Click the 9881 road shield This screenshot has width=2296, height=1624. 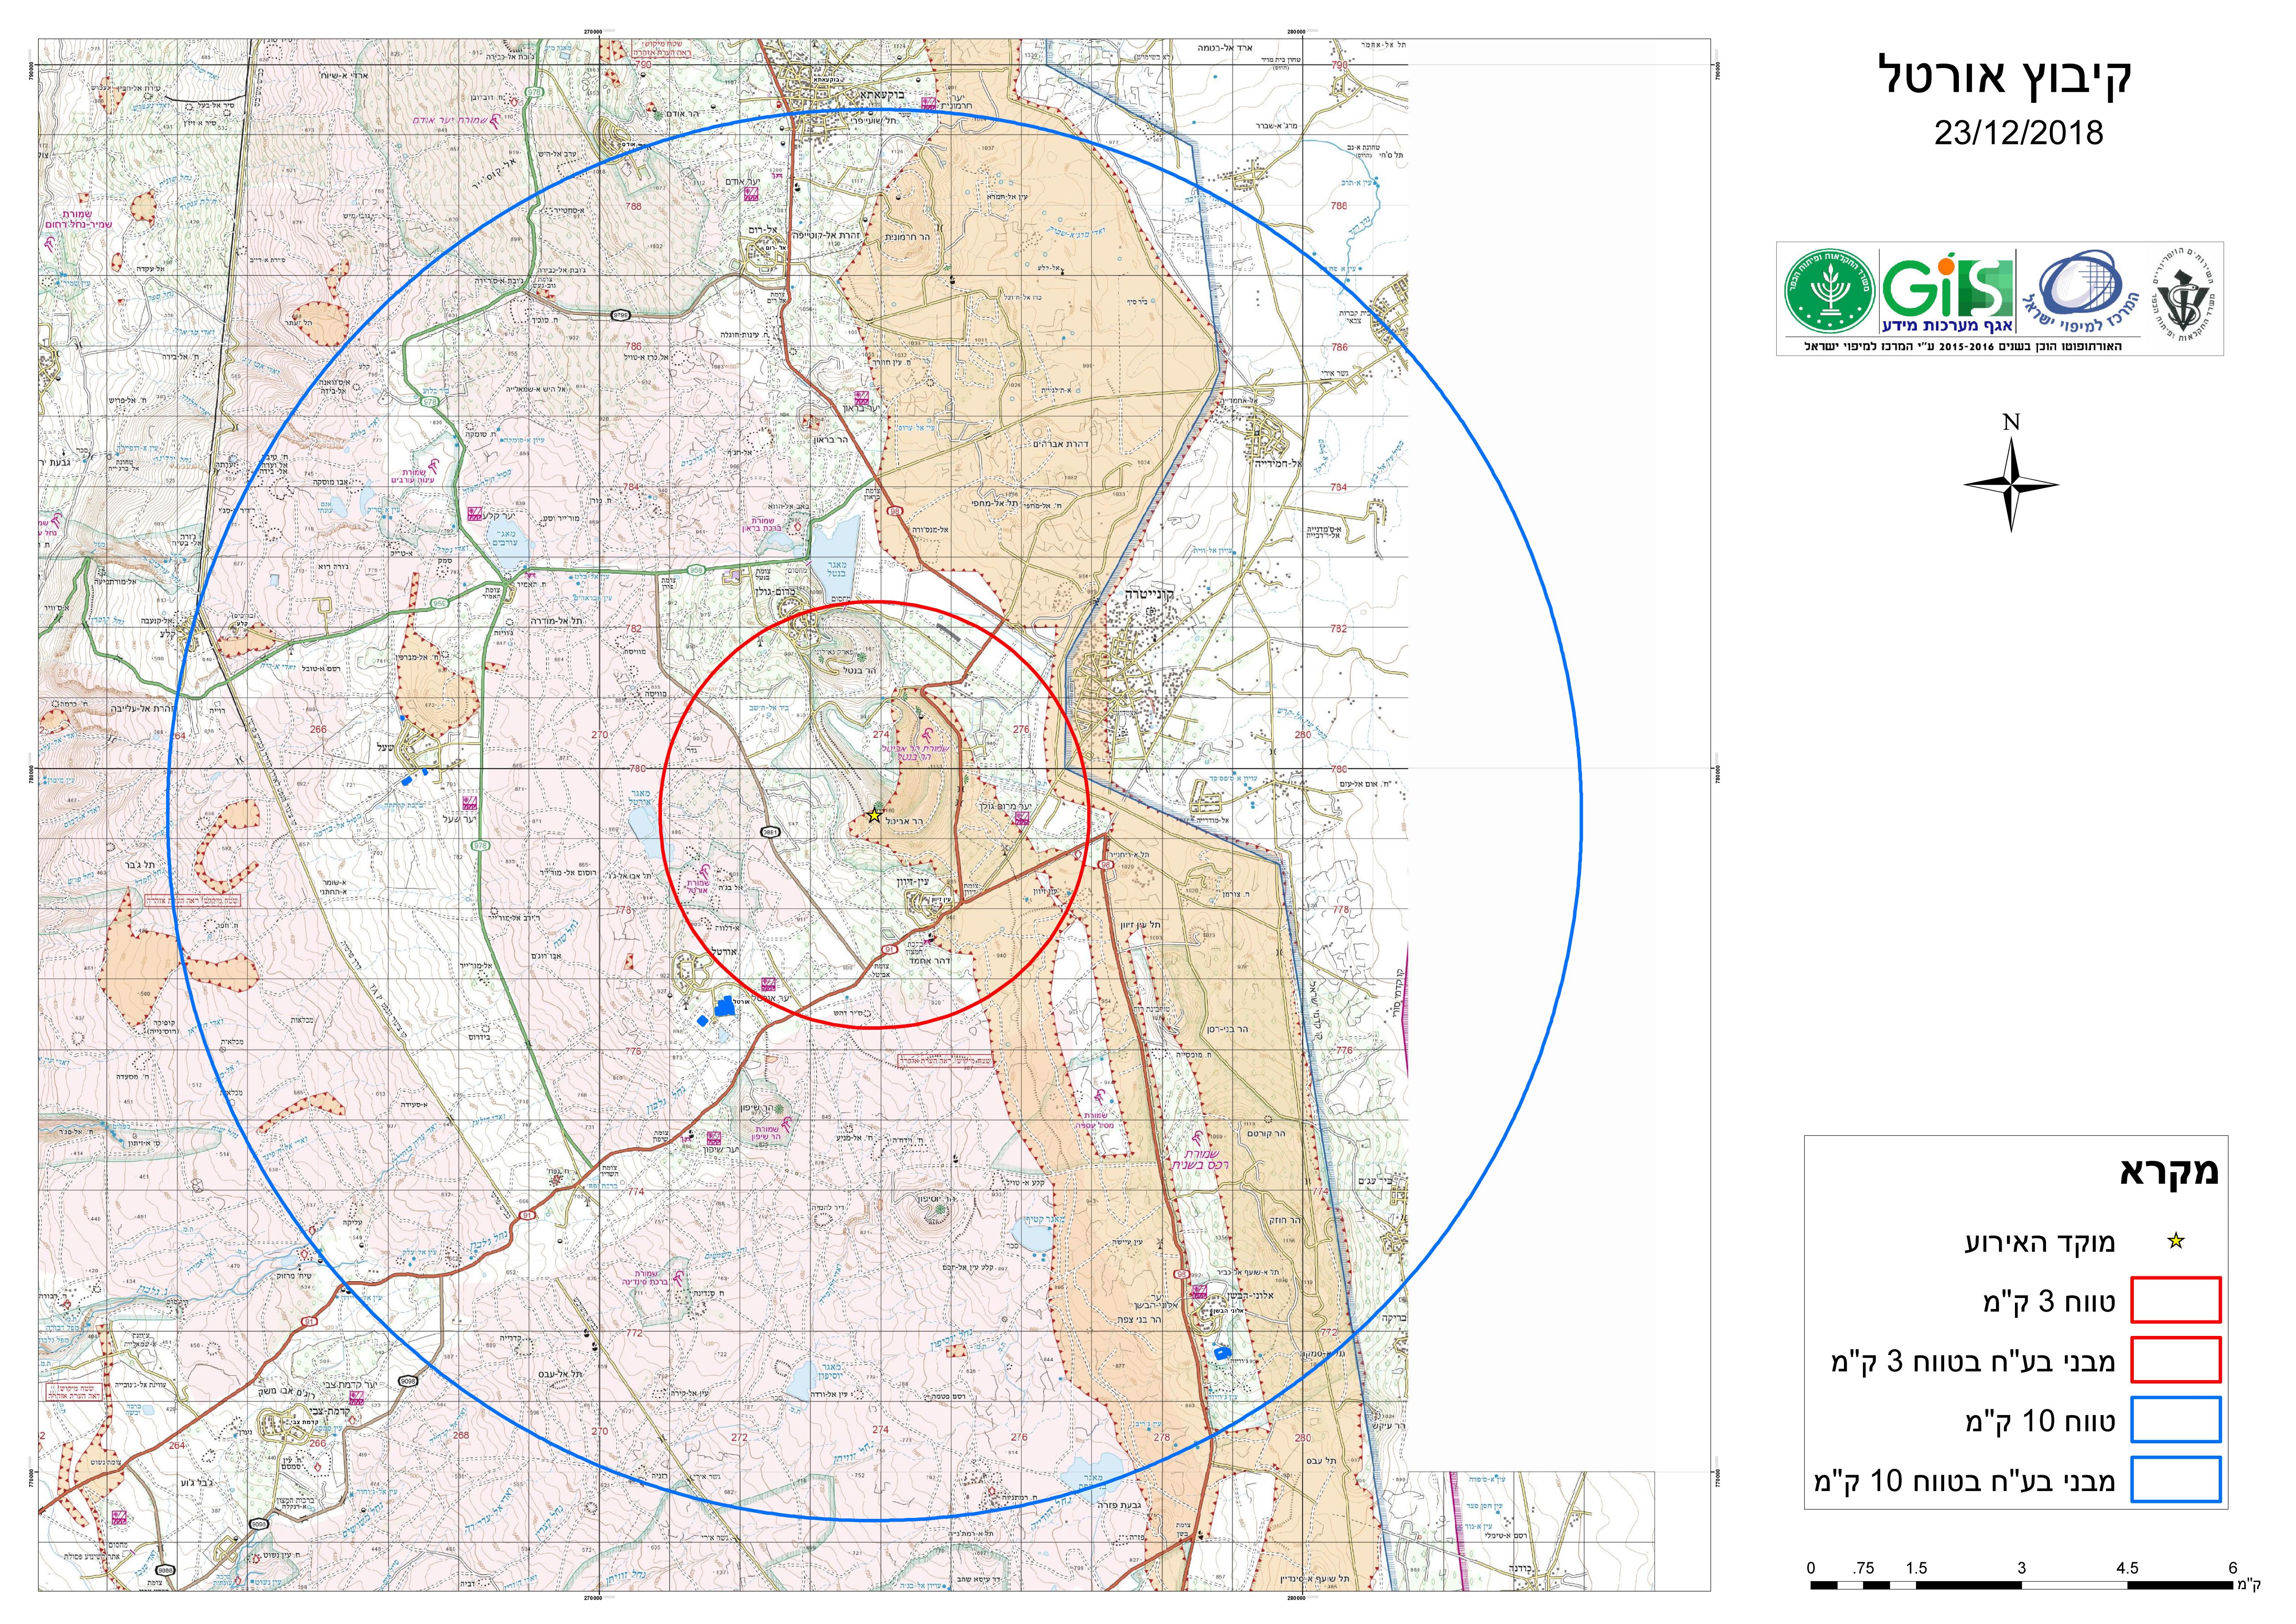click(771, 832)
